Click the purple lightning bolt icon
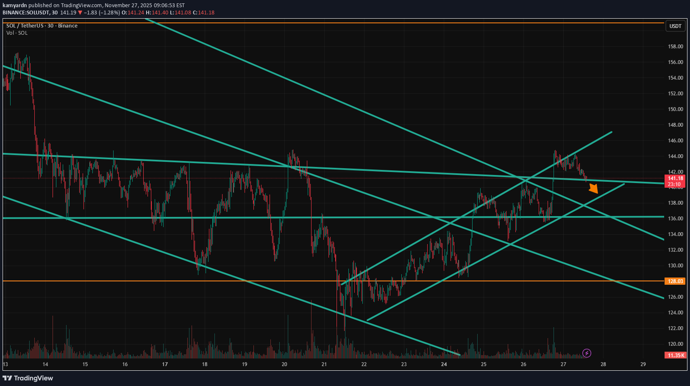This screenshot has width=690, height=386. pos(587,353)
